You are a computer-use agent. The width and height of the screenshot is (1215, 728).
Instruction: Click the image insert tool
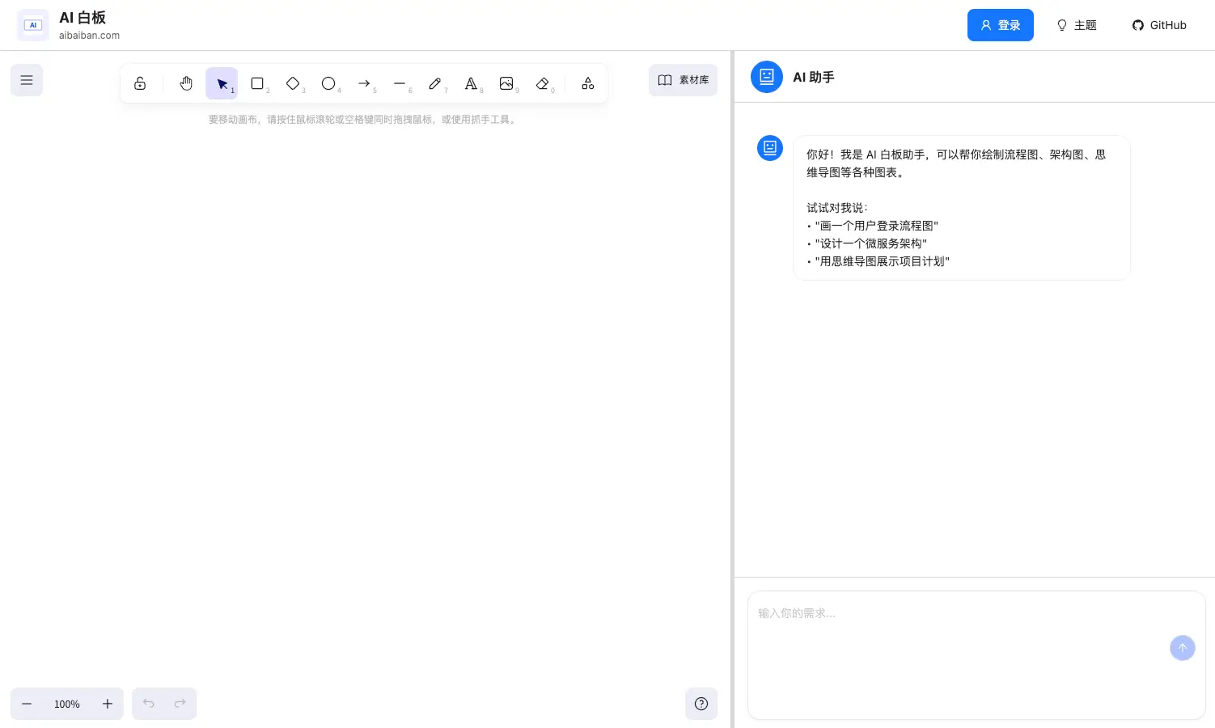pyautogui.click(x=506, y=83)
